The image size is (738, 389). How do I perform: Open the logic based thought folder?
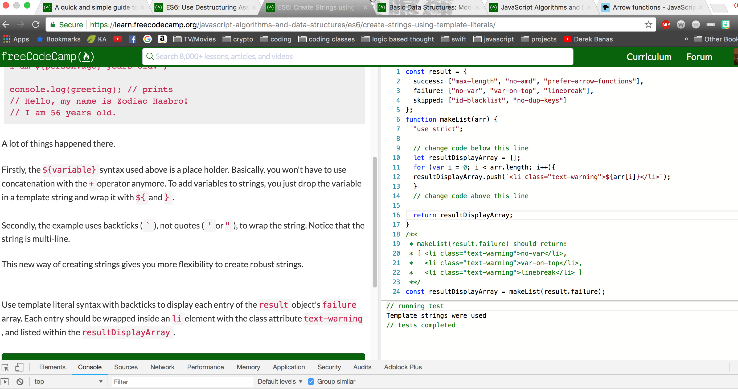tap(398, 39)
